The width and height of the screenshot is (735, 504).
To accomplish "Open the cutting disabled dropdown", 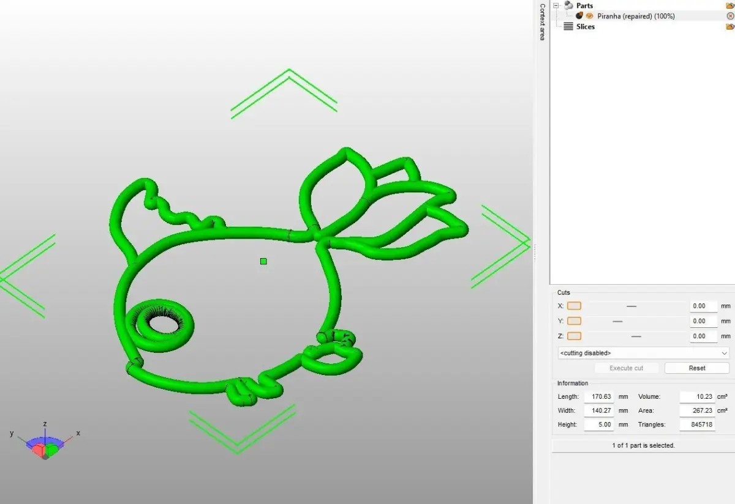I will 643,353.
